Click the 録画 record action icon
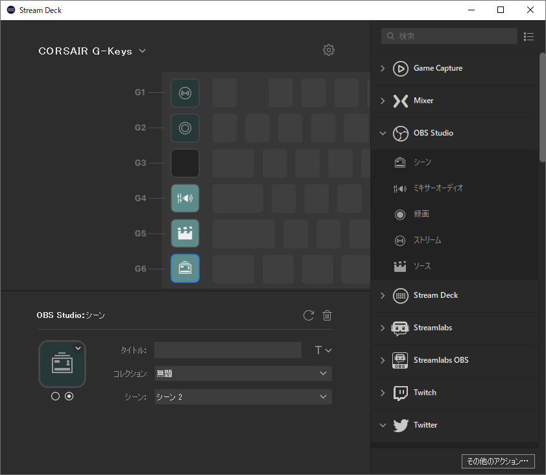Screen dimensions: 546x475 399,214
